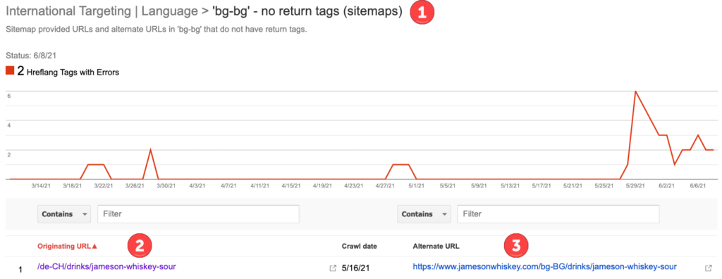722x279 pixels.
Task: Click the 3/26/21 spike on the graph
Action: pos(151,149)
